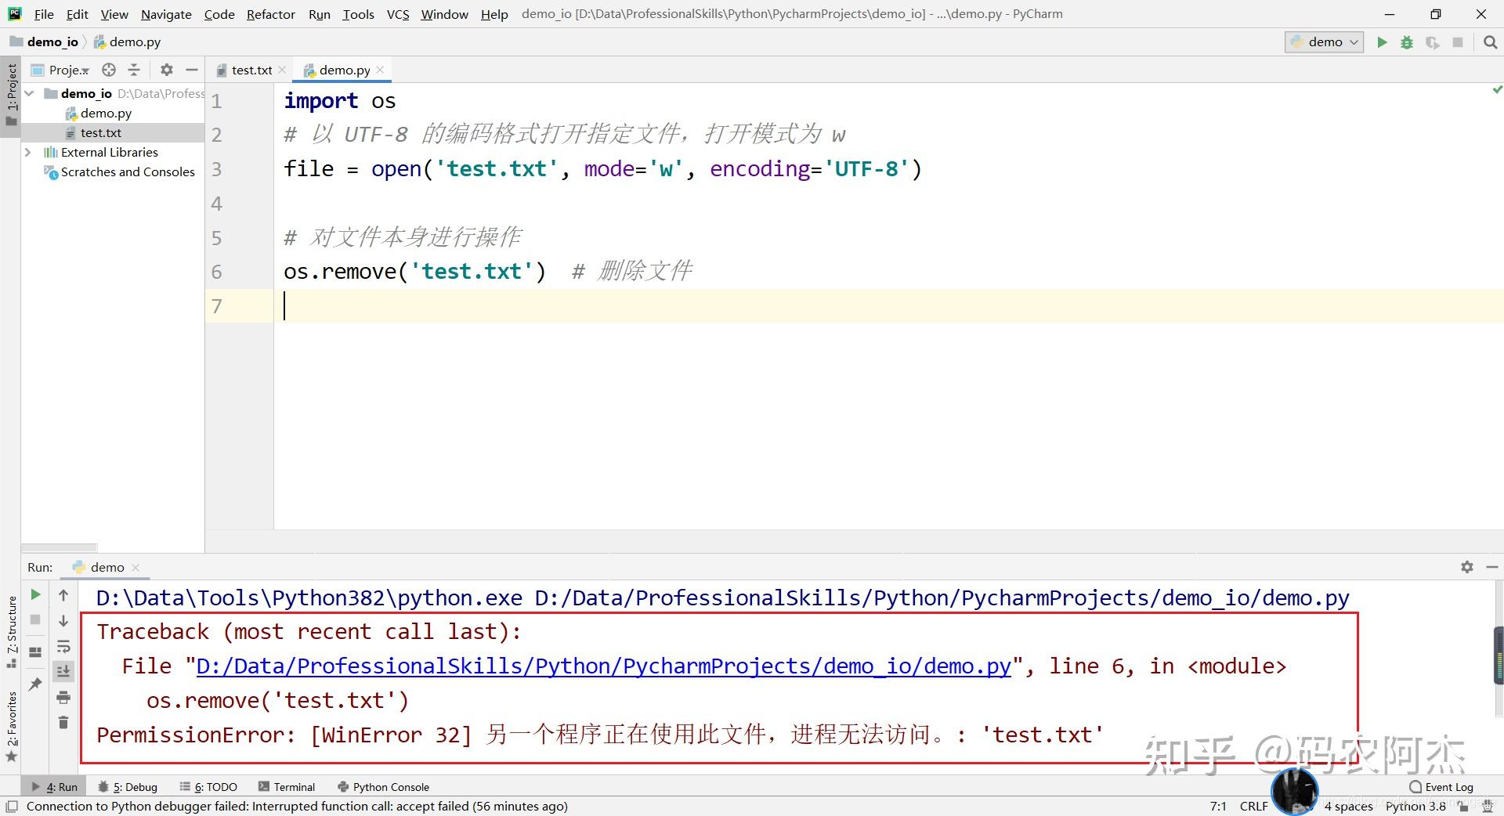Open the Python Console tool window
This screenshot has width=1504, height=816.
point(383,787)
